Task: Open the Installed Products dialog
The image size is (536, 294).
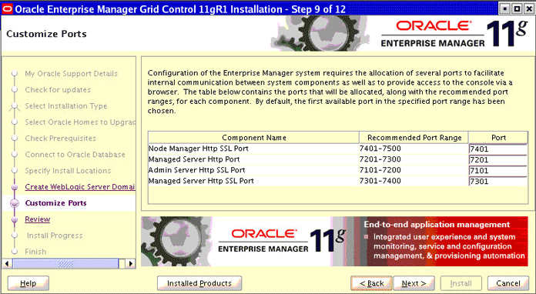Action: click(199, 283)
